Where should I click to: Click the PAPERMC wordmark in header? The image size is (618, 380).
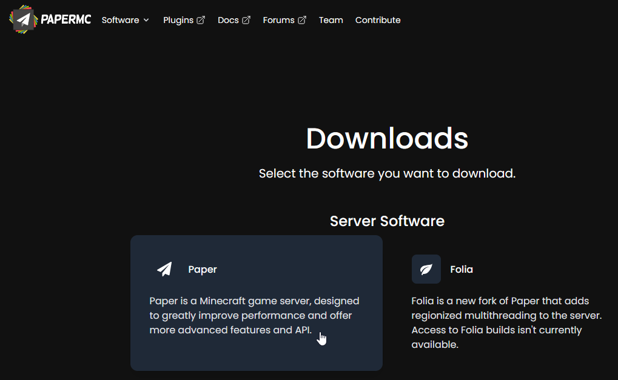click(66, 19)
